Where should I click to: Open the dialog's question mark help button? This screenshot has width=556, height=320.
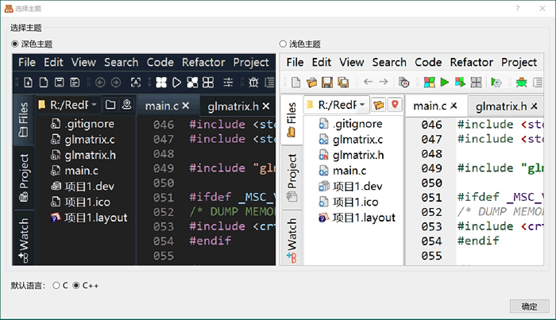(x=518, y=9)
